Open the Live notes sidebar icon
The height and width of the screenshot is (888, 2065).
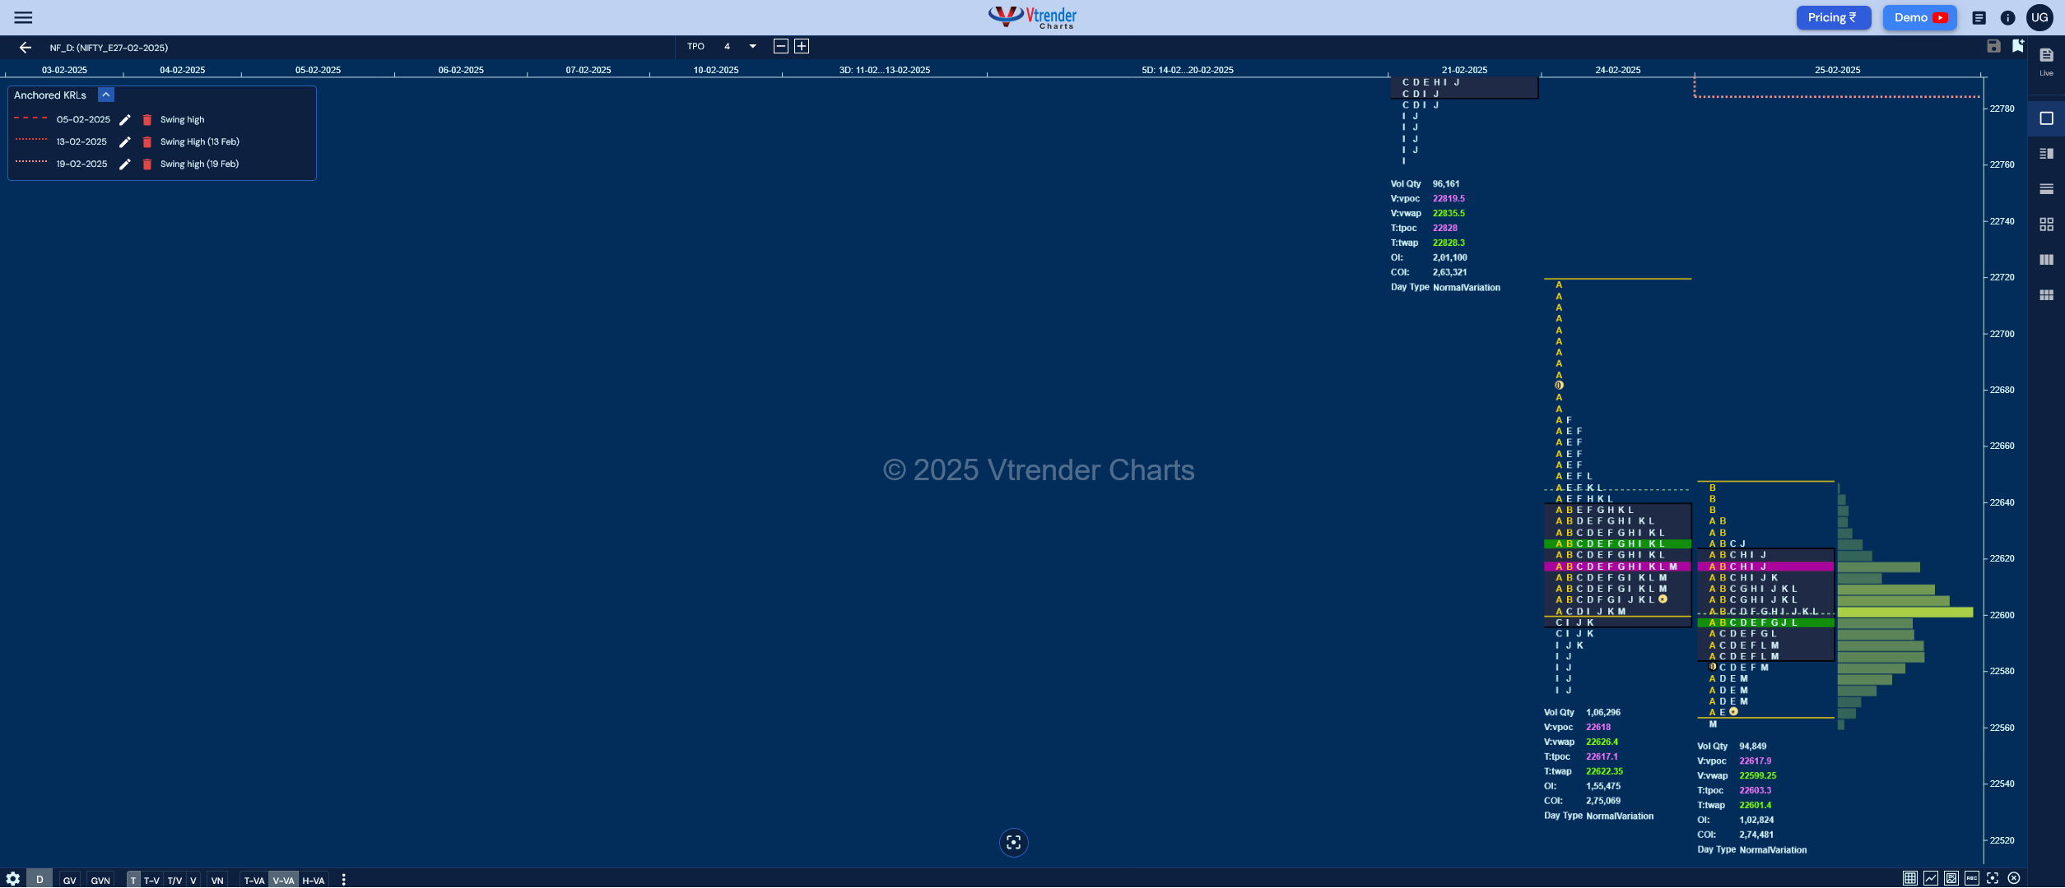tap(2046, 61)
